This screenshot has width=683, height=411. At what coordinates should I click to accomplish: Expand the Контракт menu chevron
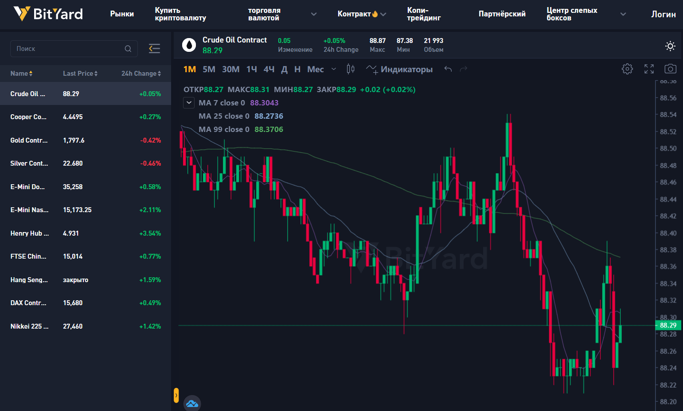(x=383, y=14)
